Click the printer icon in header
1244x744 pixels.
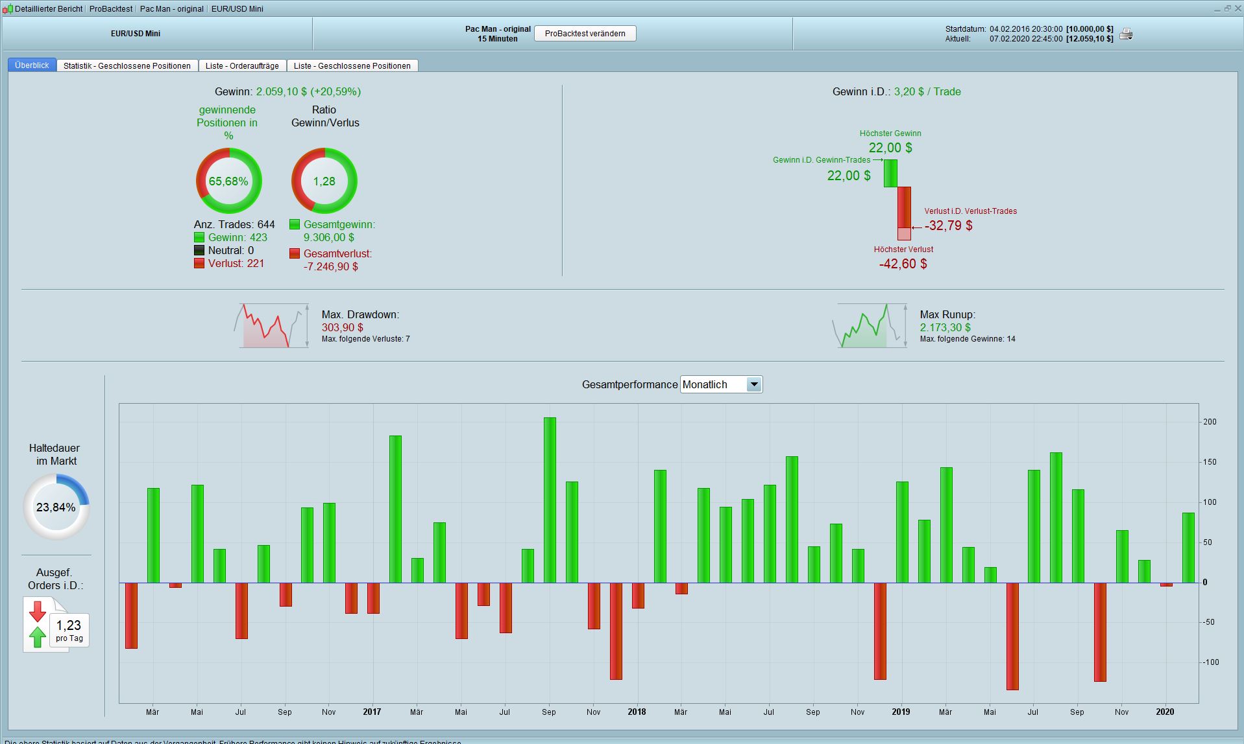1126,34
